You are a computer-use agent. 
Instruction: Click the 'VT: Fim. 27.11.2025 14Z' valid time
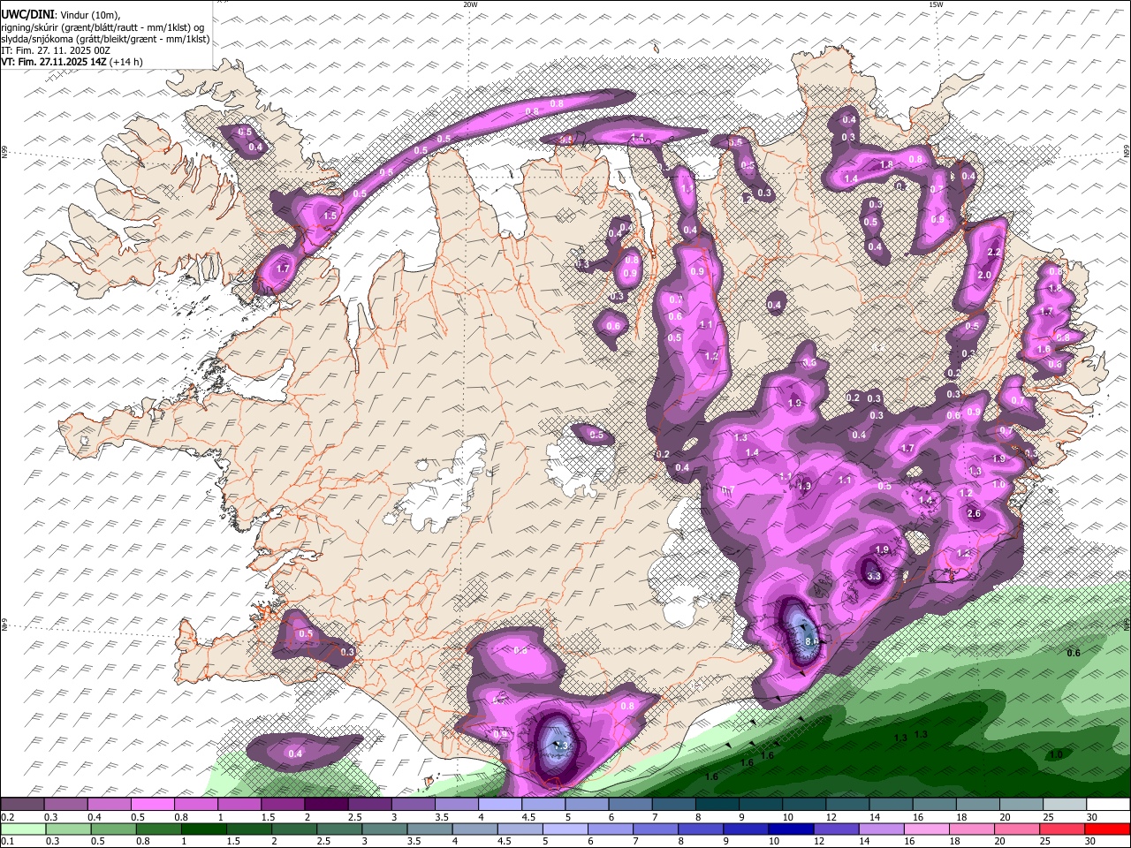tap(54, 62)
